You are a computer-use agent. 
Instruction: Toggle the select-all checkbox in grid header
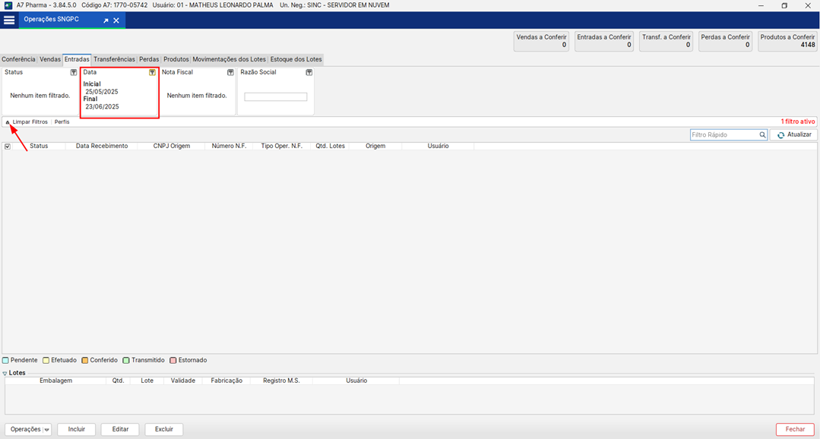click(8, 147)
